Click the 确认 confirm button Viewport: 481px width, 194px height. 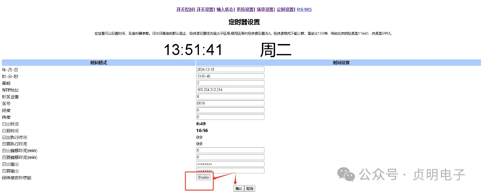click(x=238, y=189)
